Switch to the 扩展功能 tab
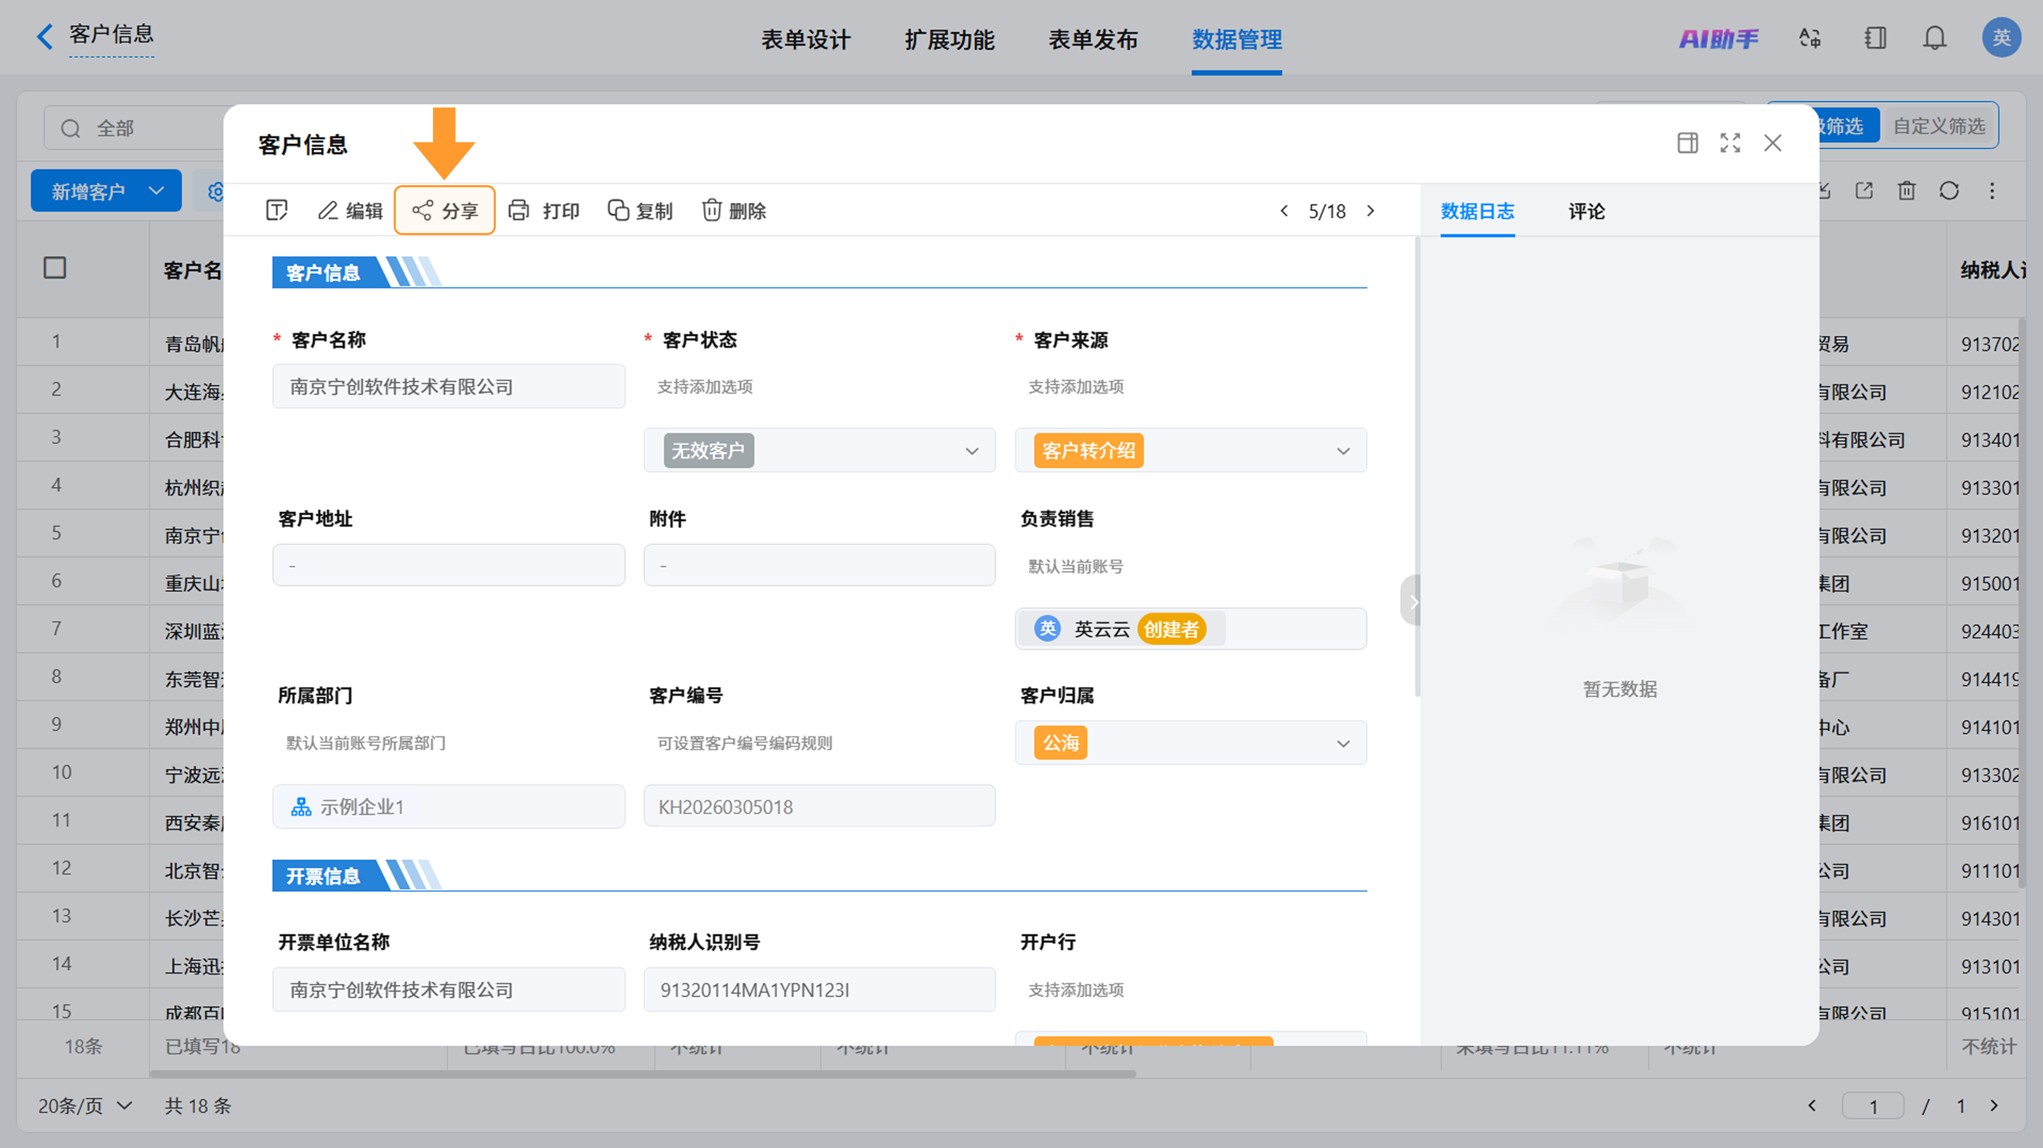This screenshot has height=1148, width=2043. (949, 39)
